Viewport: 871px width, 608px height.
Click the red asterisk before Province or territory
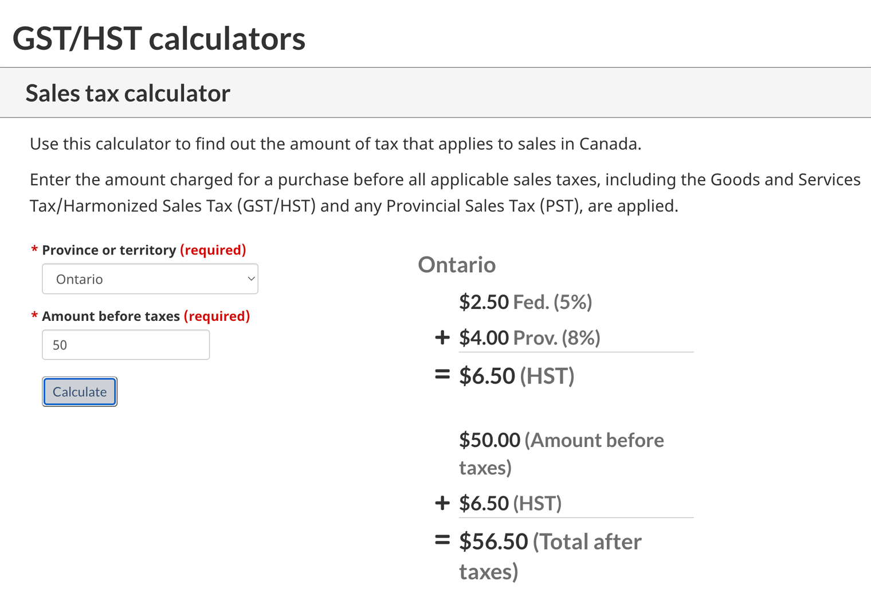tap(34, 250)
